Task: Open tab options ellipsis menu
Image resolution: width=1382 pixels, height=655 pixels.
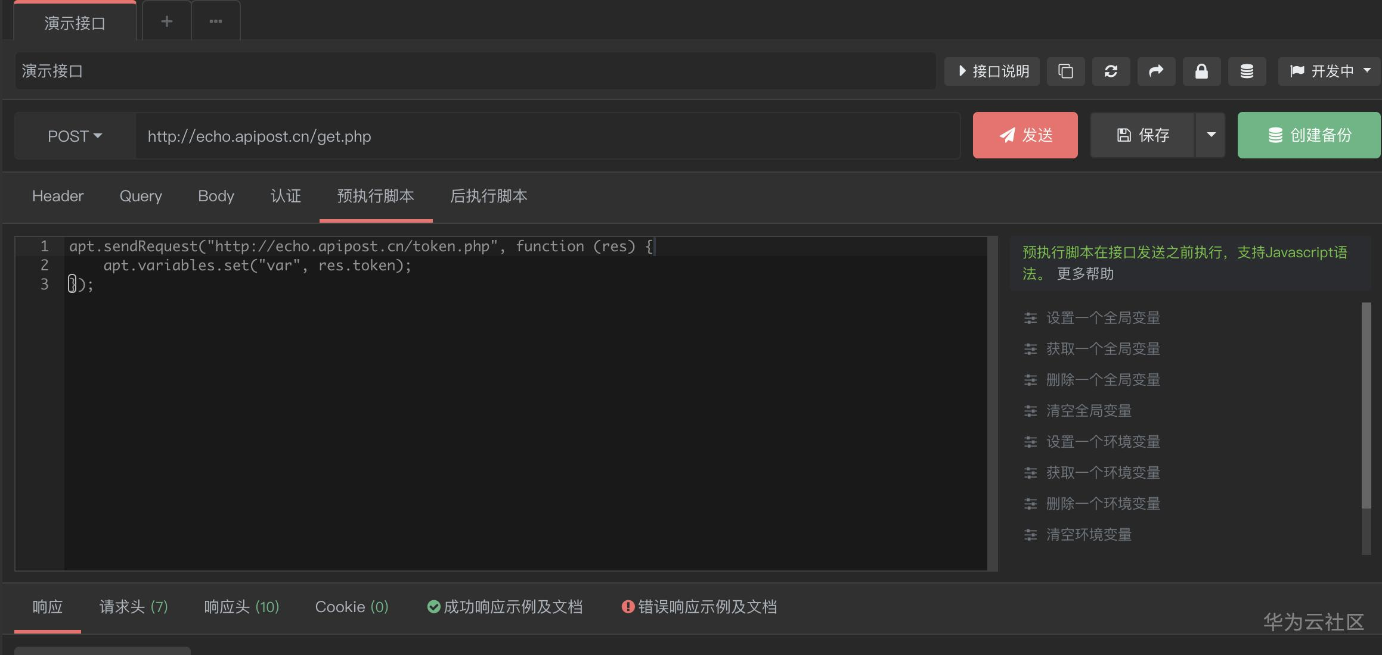Action: (216, 21)
